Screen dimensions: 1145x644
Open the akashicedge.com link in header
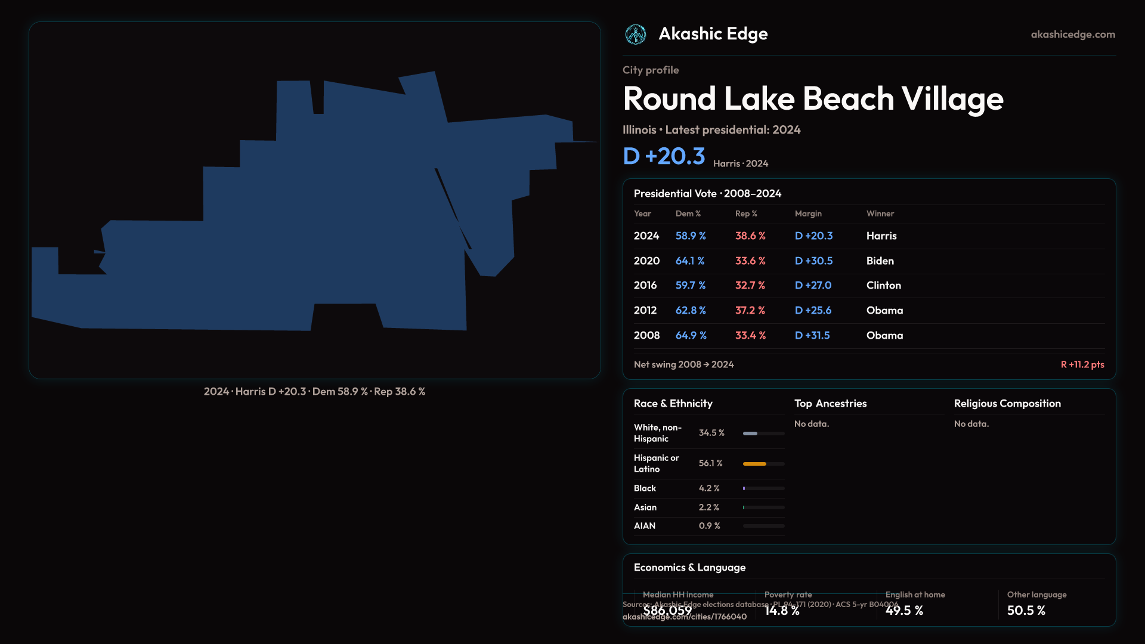(1072, 35)
